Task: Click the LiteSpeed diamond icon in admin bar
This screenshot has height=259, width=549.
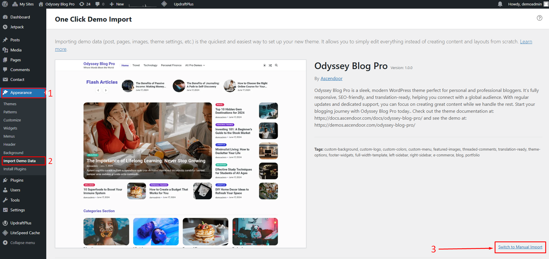Action: (164, 4)
